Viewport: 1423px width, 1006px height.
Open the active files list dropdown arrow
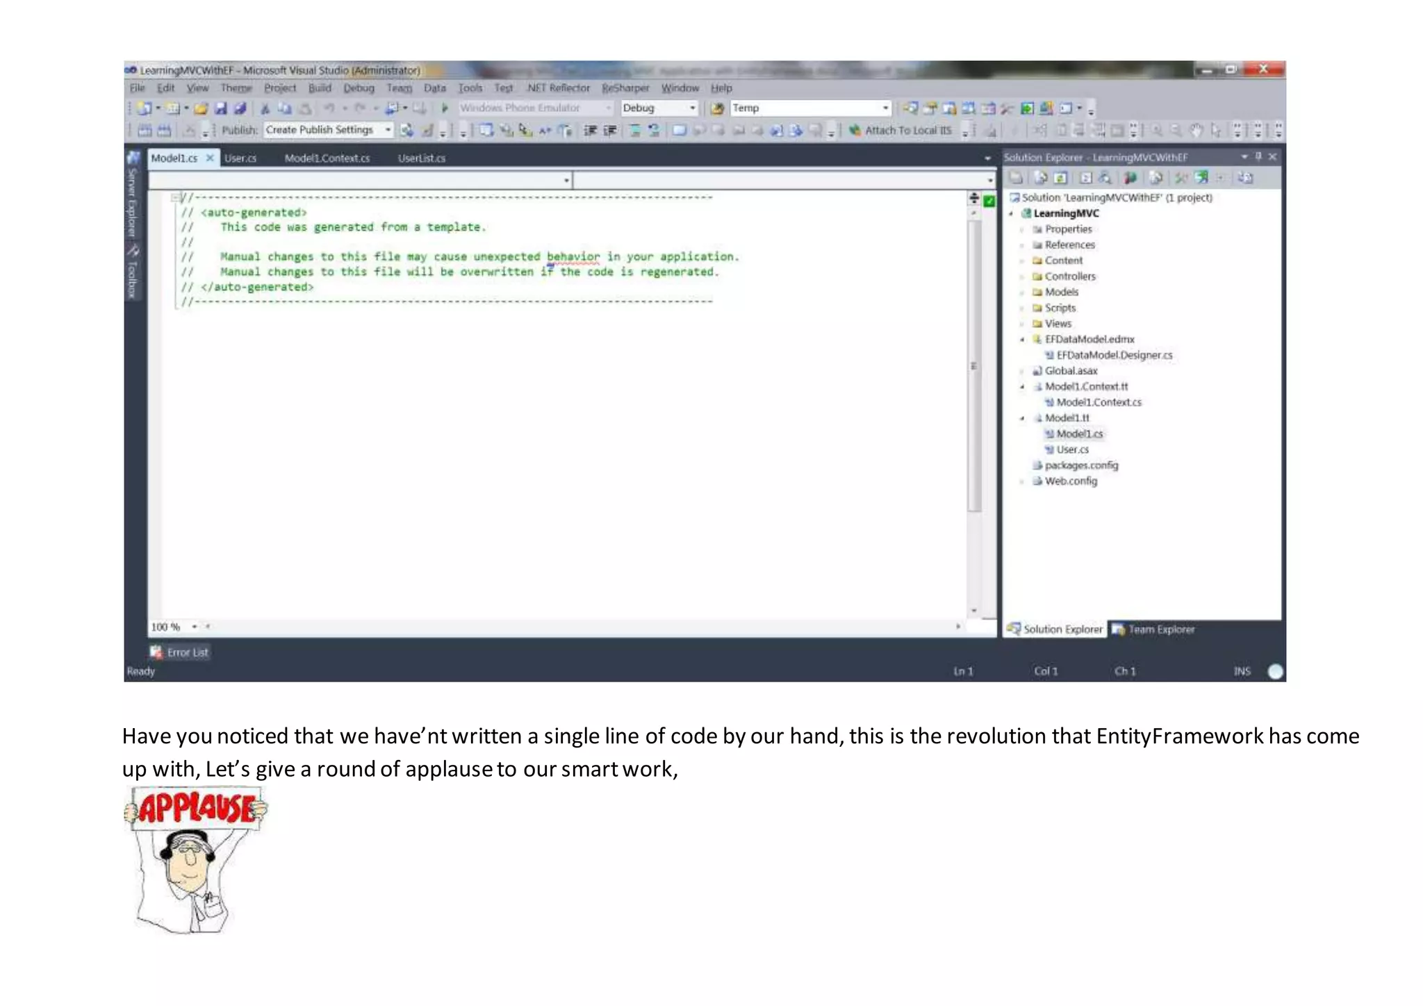point(987,158)
